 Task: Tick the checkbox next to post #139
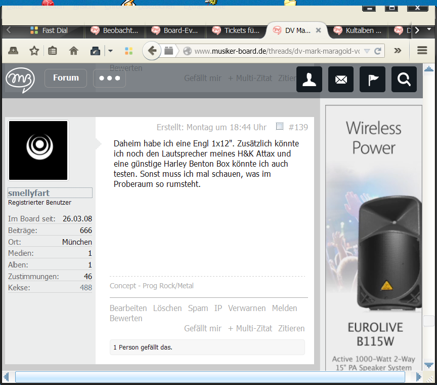click(280, 126)
